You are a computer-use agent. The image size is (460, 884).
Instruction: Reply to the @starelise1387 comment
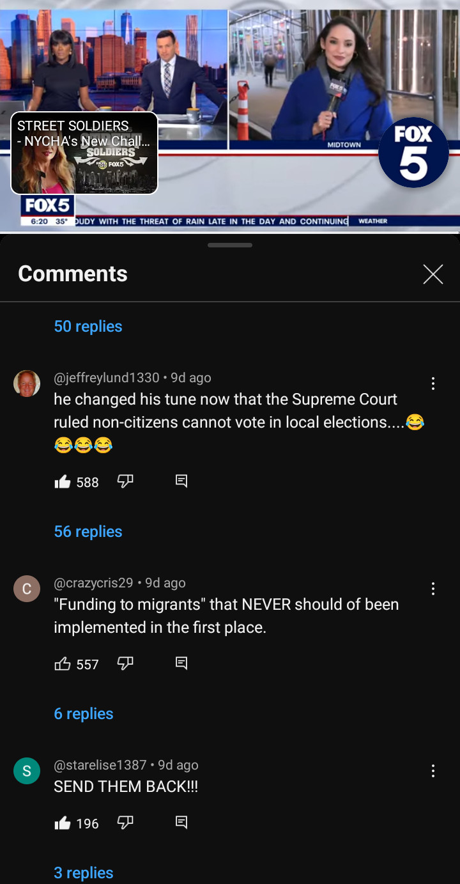tap(181, 823)
